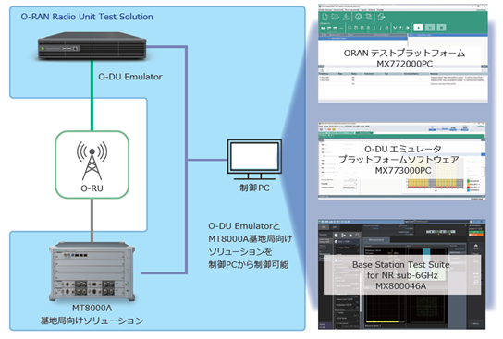Viewport: 503px width, 339px height.
Task: Click the 'O-DU Emulatorと' description line
Action: [244, 226]
